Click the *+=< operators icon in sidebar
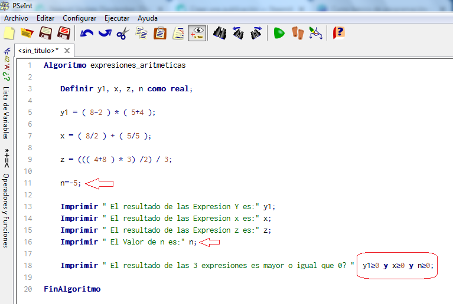This screenshot has height=304, width=453. point(6,158)
